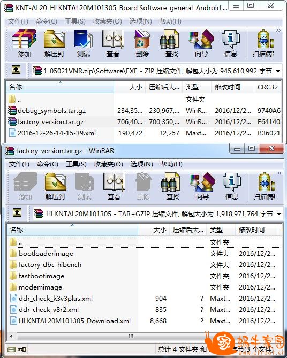Open 命令(C) menu in upper window
287x358 pixels.
coord(47,21)
